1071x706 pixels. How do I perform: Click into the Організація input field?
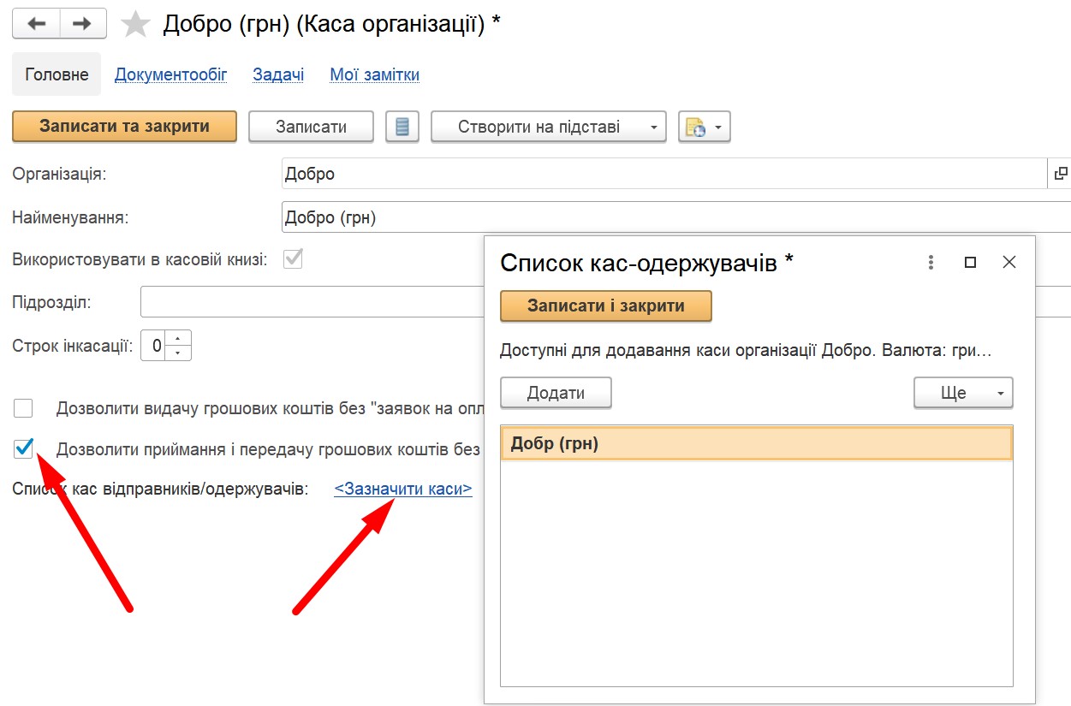(663, 174)
